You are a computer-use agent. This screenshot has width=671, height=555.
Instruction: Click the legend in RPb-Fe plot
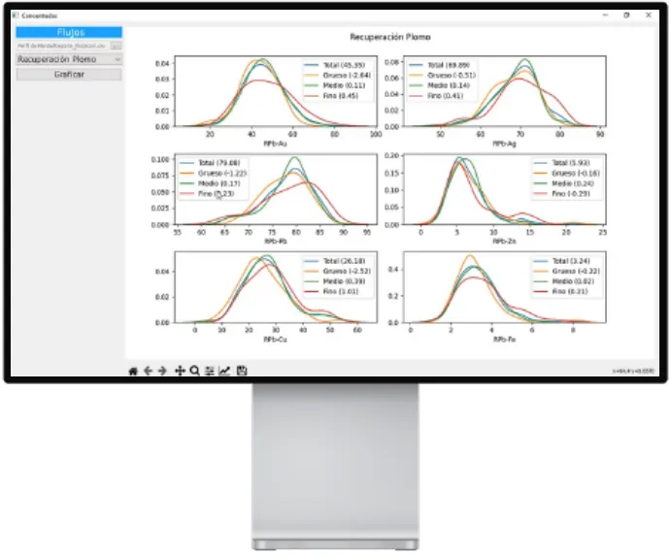coord(571,277)
